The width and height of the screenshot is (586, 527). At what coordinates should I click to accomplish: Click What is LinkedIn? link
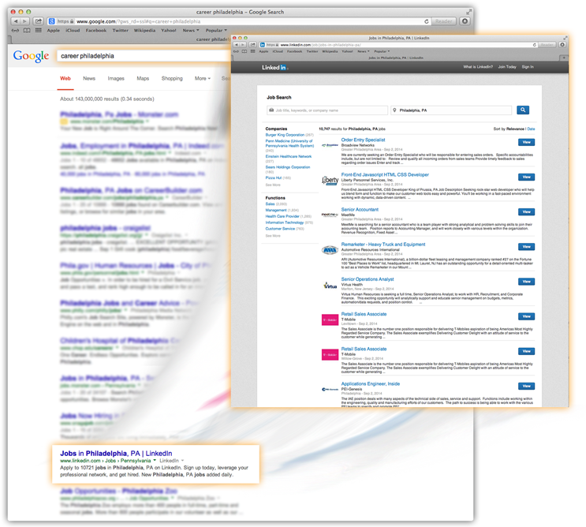(x=478, y=67)
